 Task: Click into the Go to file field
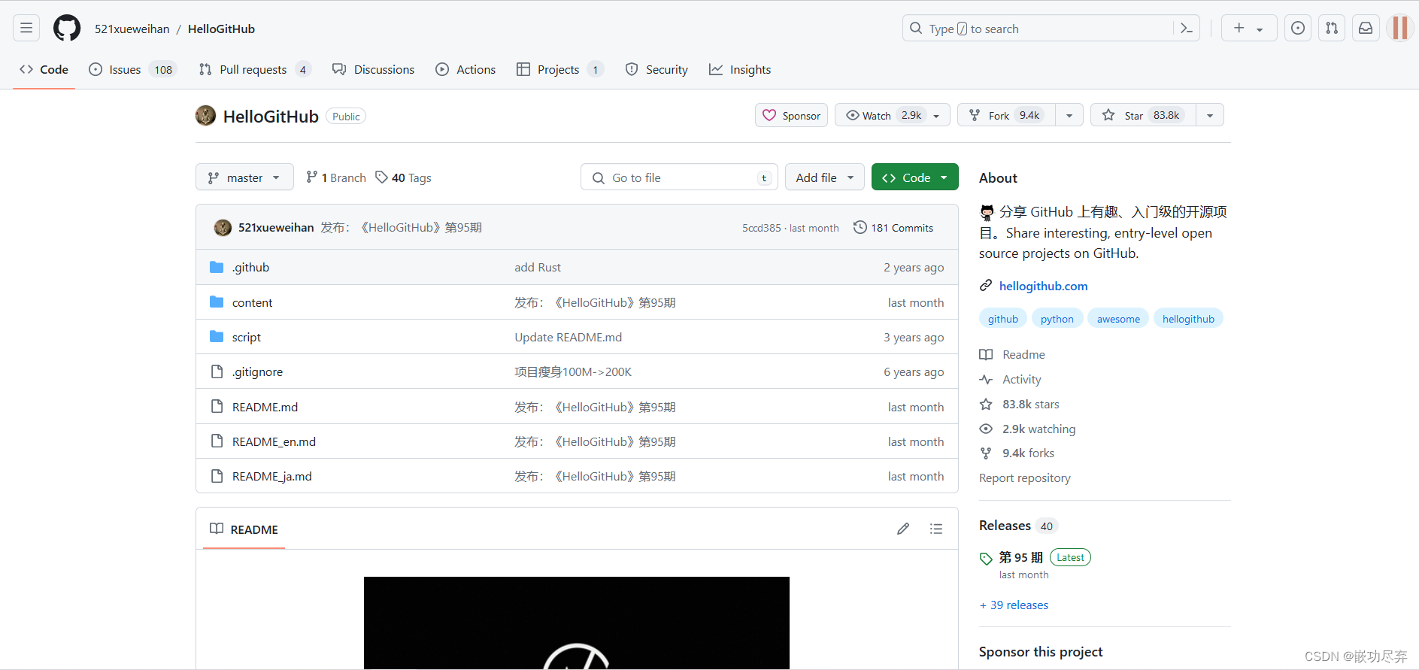[x=680, y=177]
